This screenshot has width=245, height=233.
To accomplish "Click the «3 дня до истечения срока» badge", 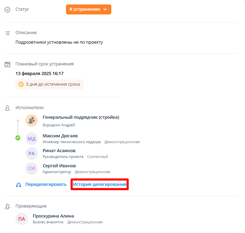I will pos(49,84).
